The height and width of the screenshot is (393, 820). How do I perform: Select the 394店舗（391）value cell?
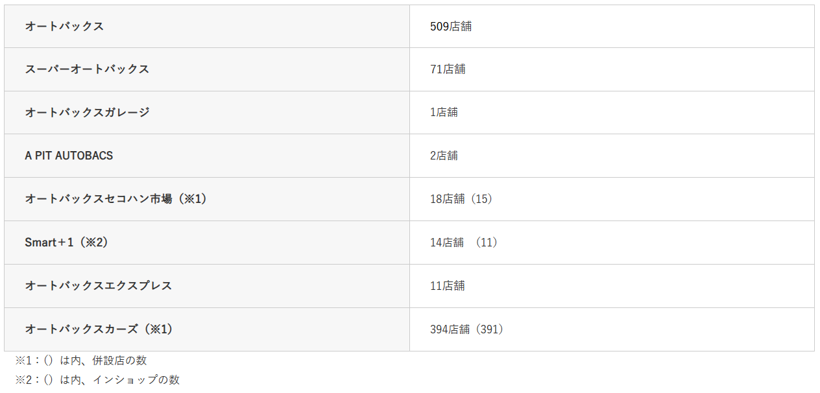click(466, 329)
